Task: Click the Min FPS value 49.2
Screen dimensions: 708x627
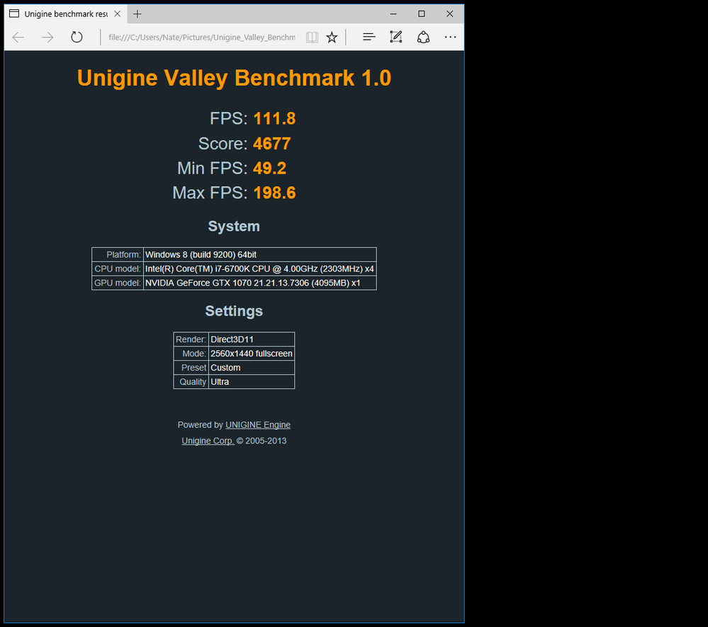Action: [269, 169]
